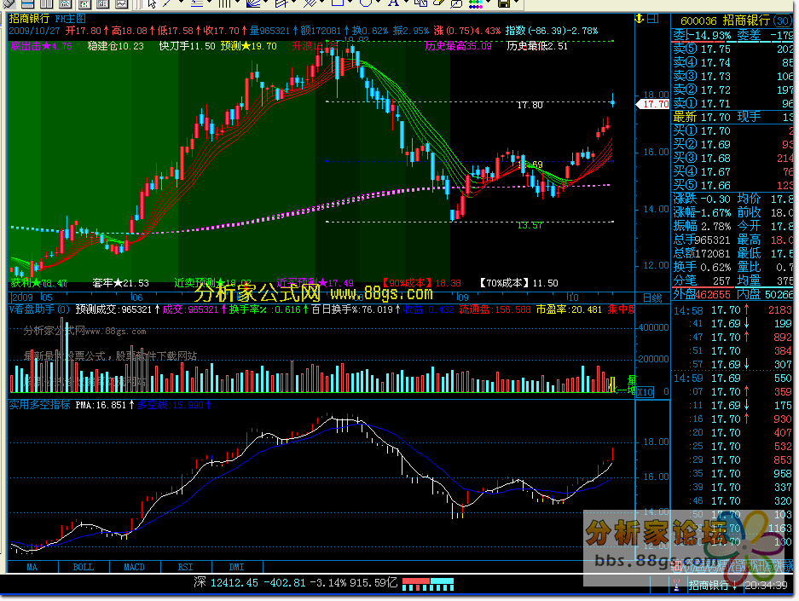This screenshot has height=601, width=799.
Task: Click the 市盈率:20.481 readout
Action: click(x=569, y=309)
